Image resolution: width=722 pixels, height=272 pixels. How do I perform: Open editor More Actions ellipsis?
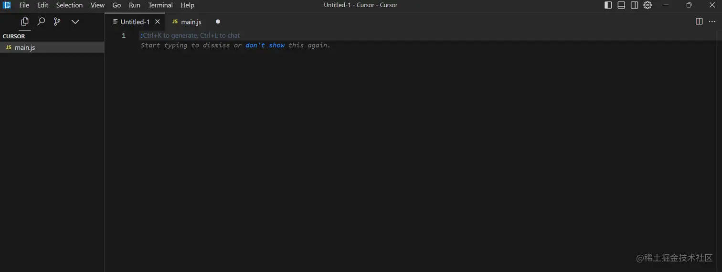coord(712,22)
